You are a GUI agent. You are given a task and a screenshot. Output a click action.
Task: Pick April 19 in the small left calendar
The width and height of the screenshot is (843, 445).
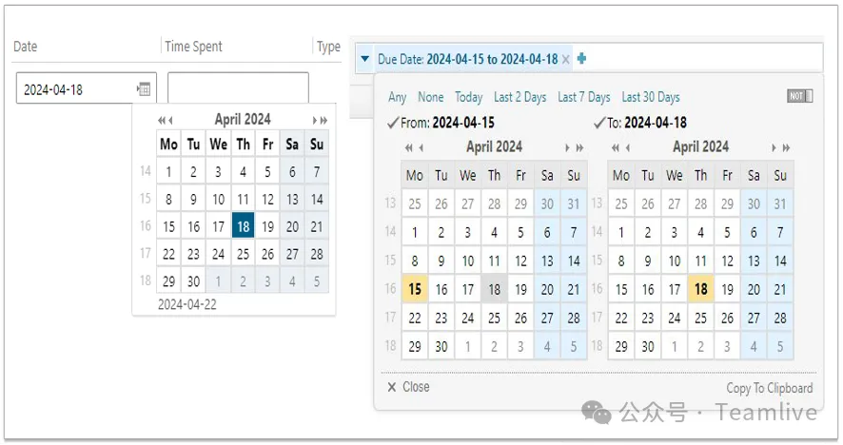(267, 227)
